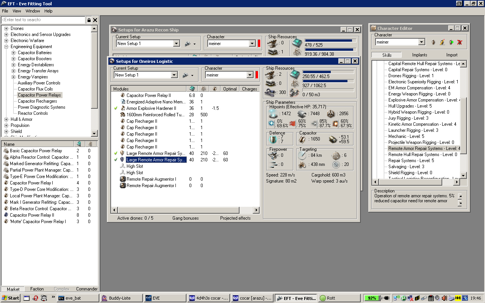The width and height of the screenshot is (485, 303).
Task: Open the character dropdown in Character Editor
Action: tap(422, 42)
